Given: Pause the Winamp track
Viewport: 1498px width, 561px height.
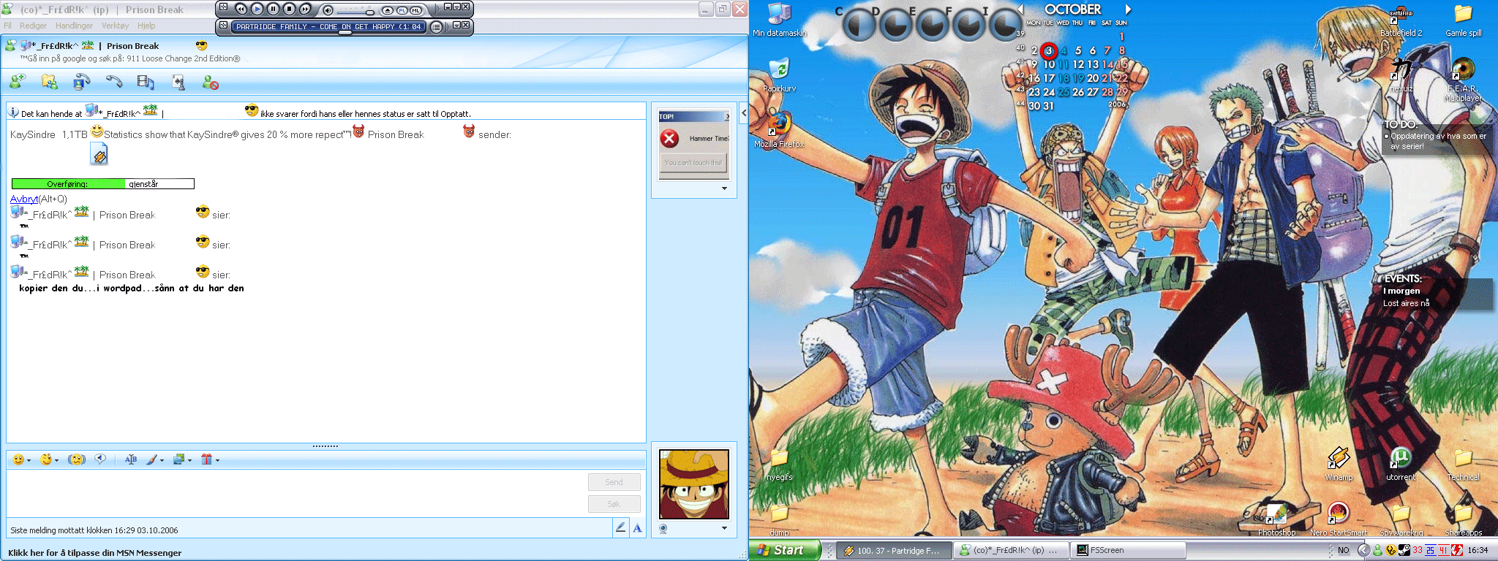Looking at the screenshot, I should click(273, 9).
